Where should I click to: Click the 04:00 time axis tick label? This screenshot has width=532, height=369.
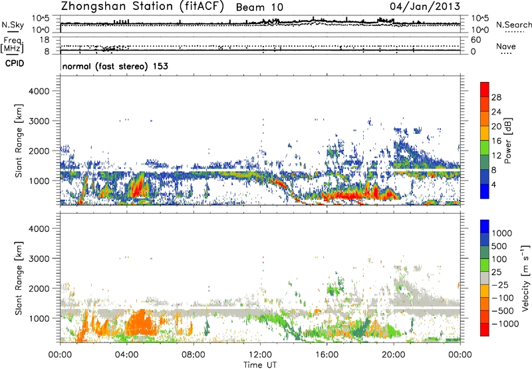coord(126,355)
